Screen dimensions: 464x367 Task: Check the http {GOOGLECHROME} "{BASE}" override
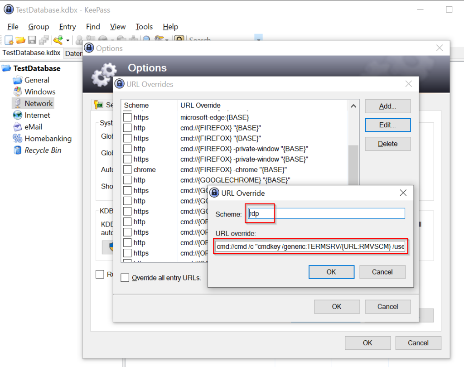tap(127, 180)
